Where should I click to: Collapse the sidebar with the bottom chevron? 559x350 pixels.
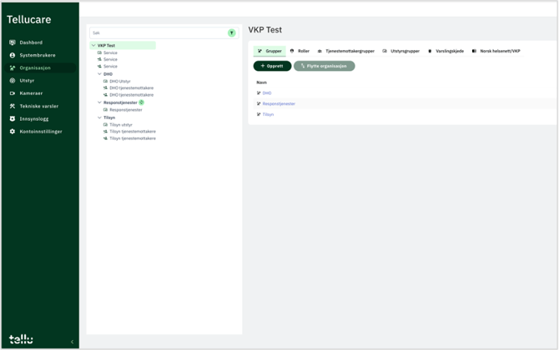(72, 342)
